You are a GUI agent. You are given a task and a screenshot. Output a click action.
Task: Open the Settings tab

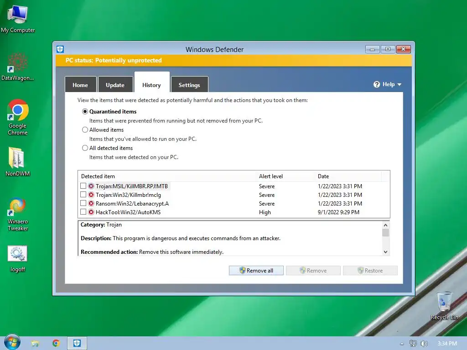tap(189, 85)
